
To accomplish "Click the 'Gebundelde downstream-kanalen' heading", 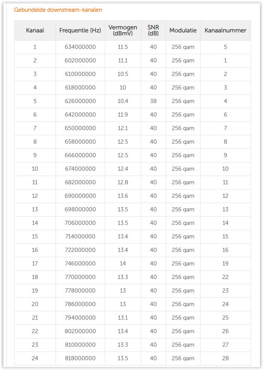I will [58, 10].
